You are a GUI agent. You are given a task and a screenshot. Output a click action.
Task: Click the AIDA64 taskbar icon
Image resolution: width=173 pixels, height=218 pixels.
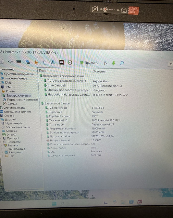[x=140, y=201]
